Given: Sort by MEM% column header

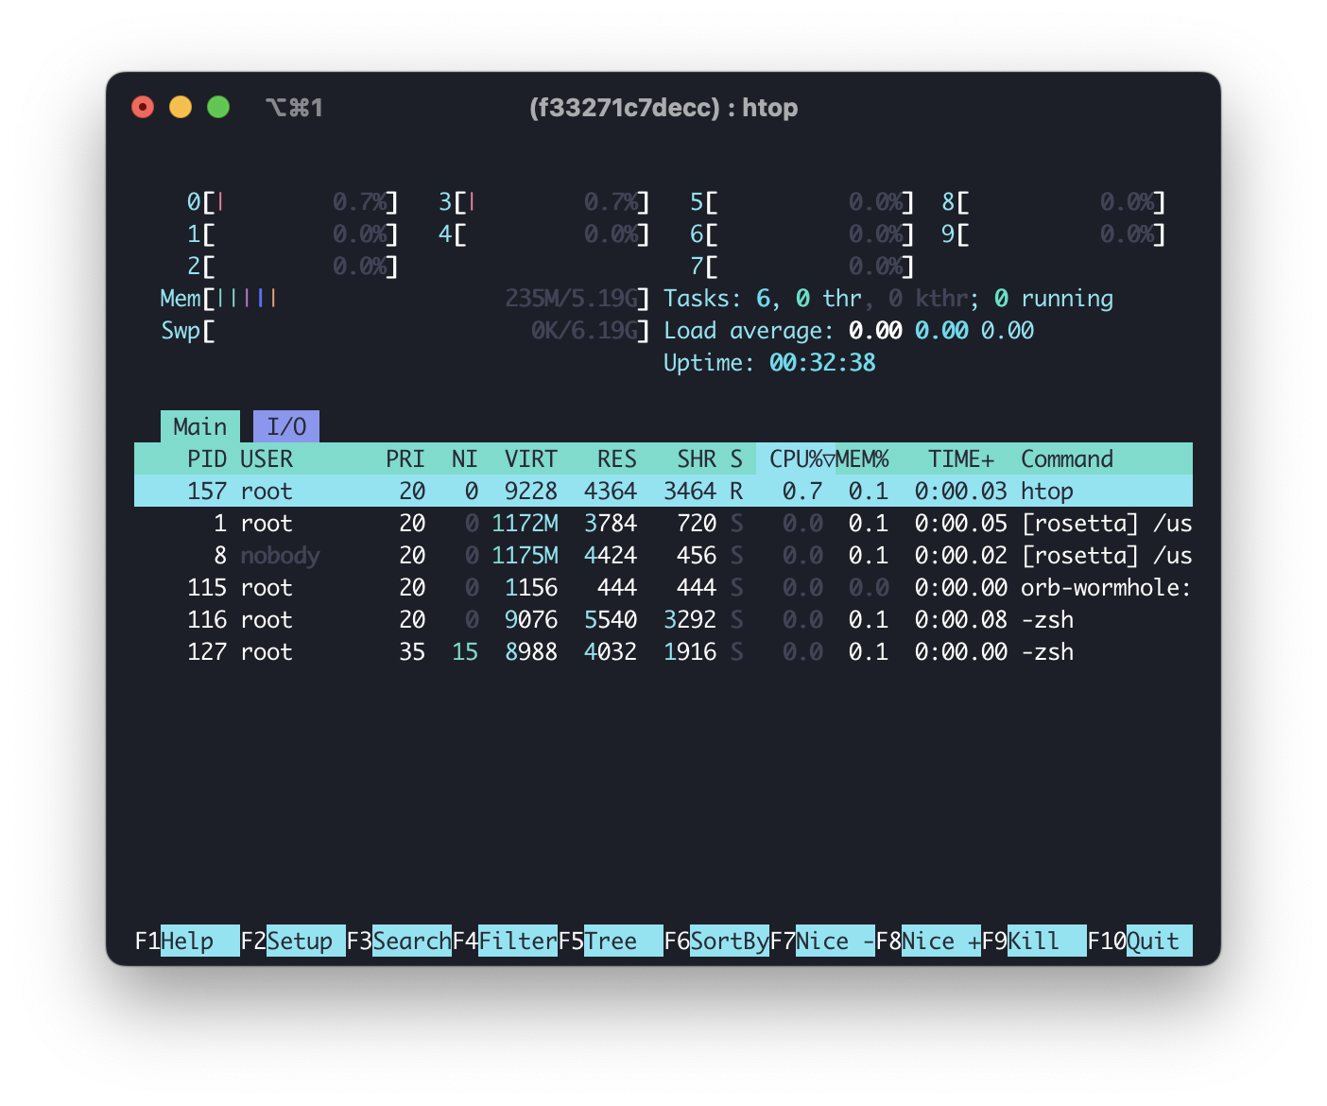Looking at the screenshot, I should point(862,458).
